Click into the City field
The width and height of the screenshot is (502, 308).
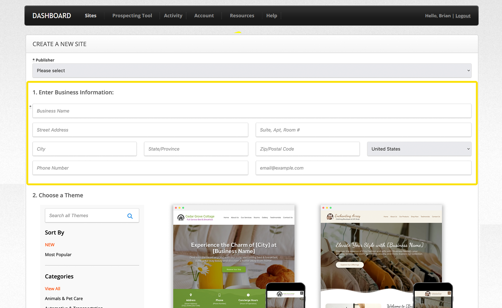[85, 149]
